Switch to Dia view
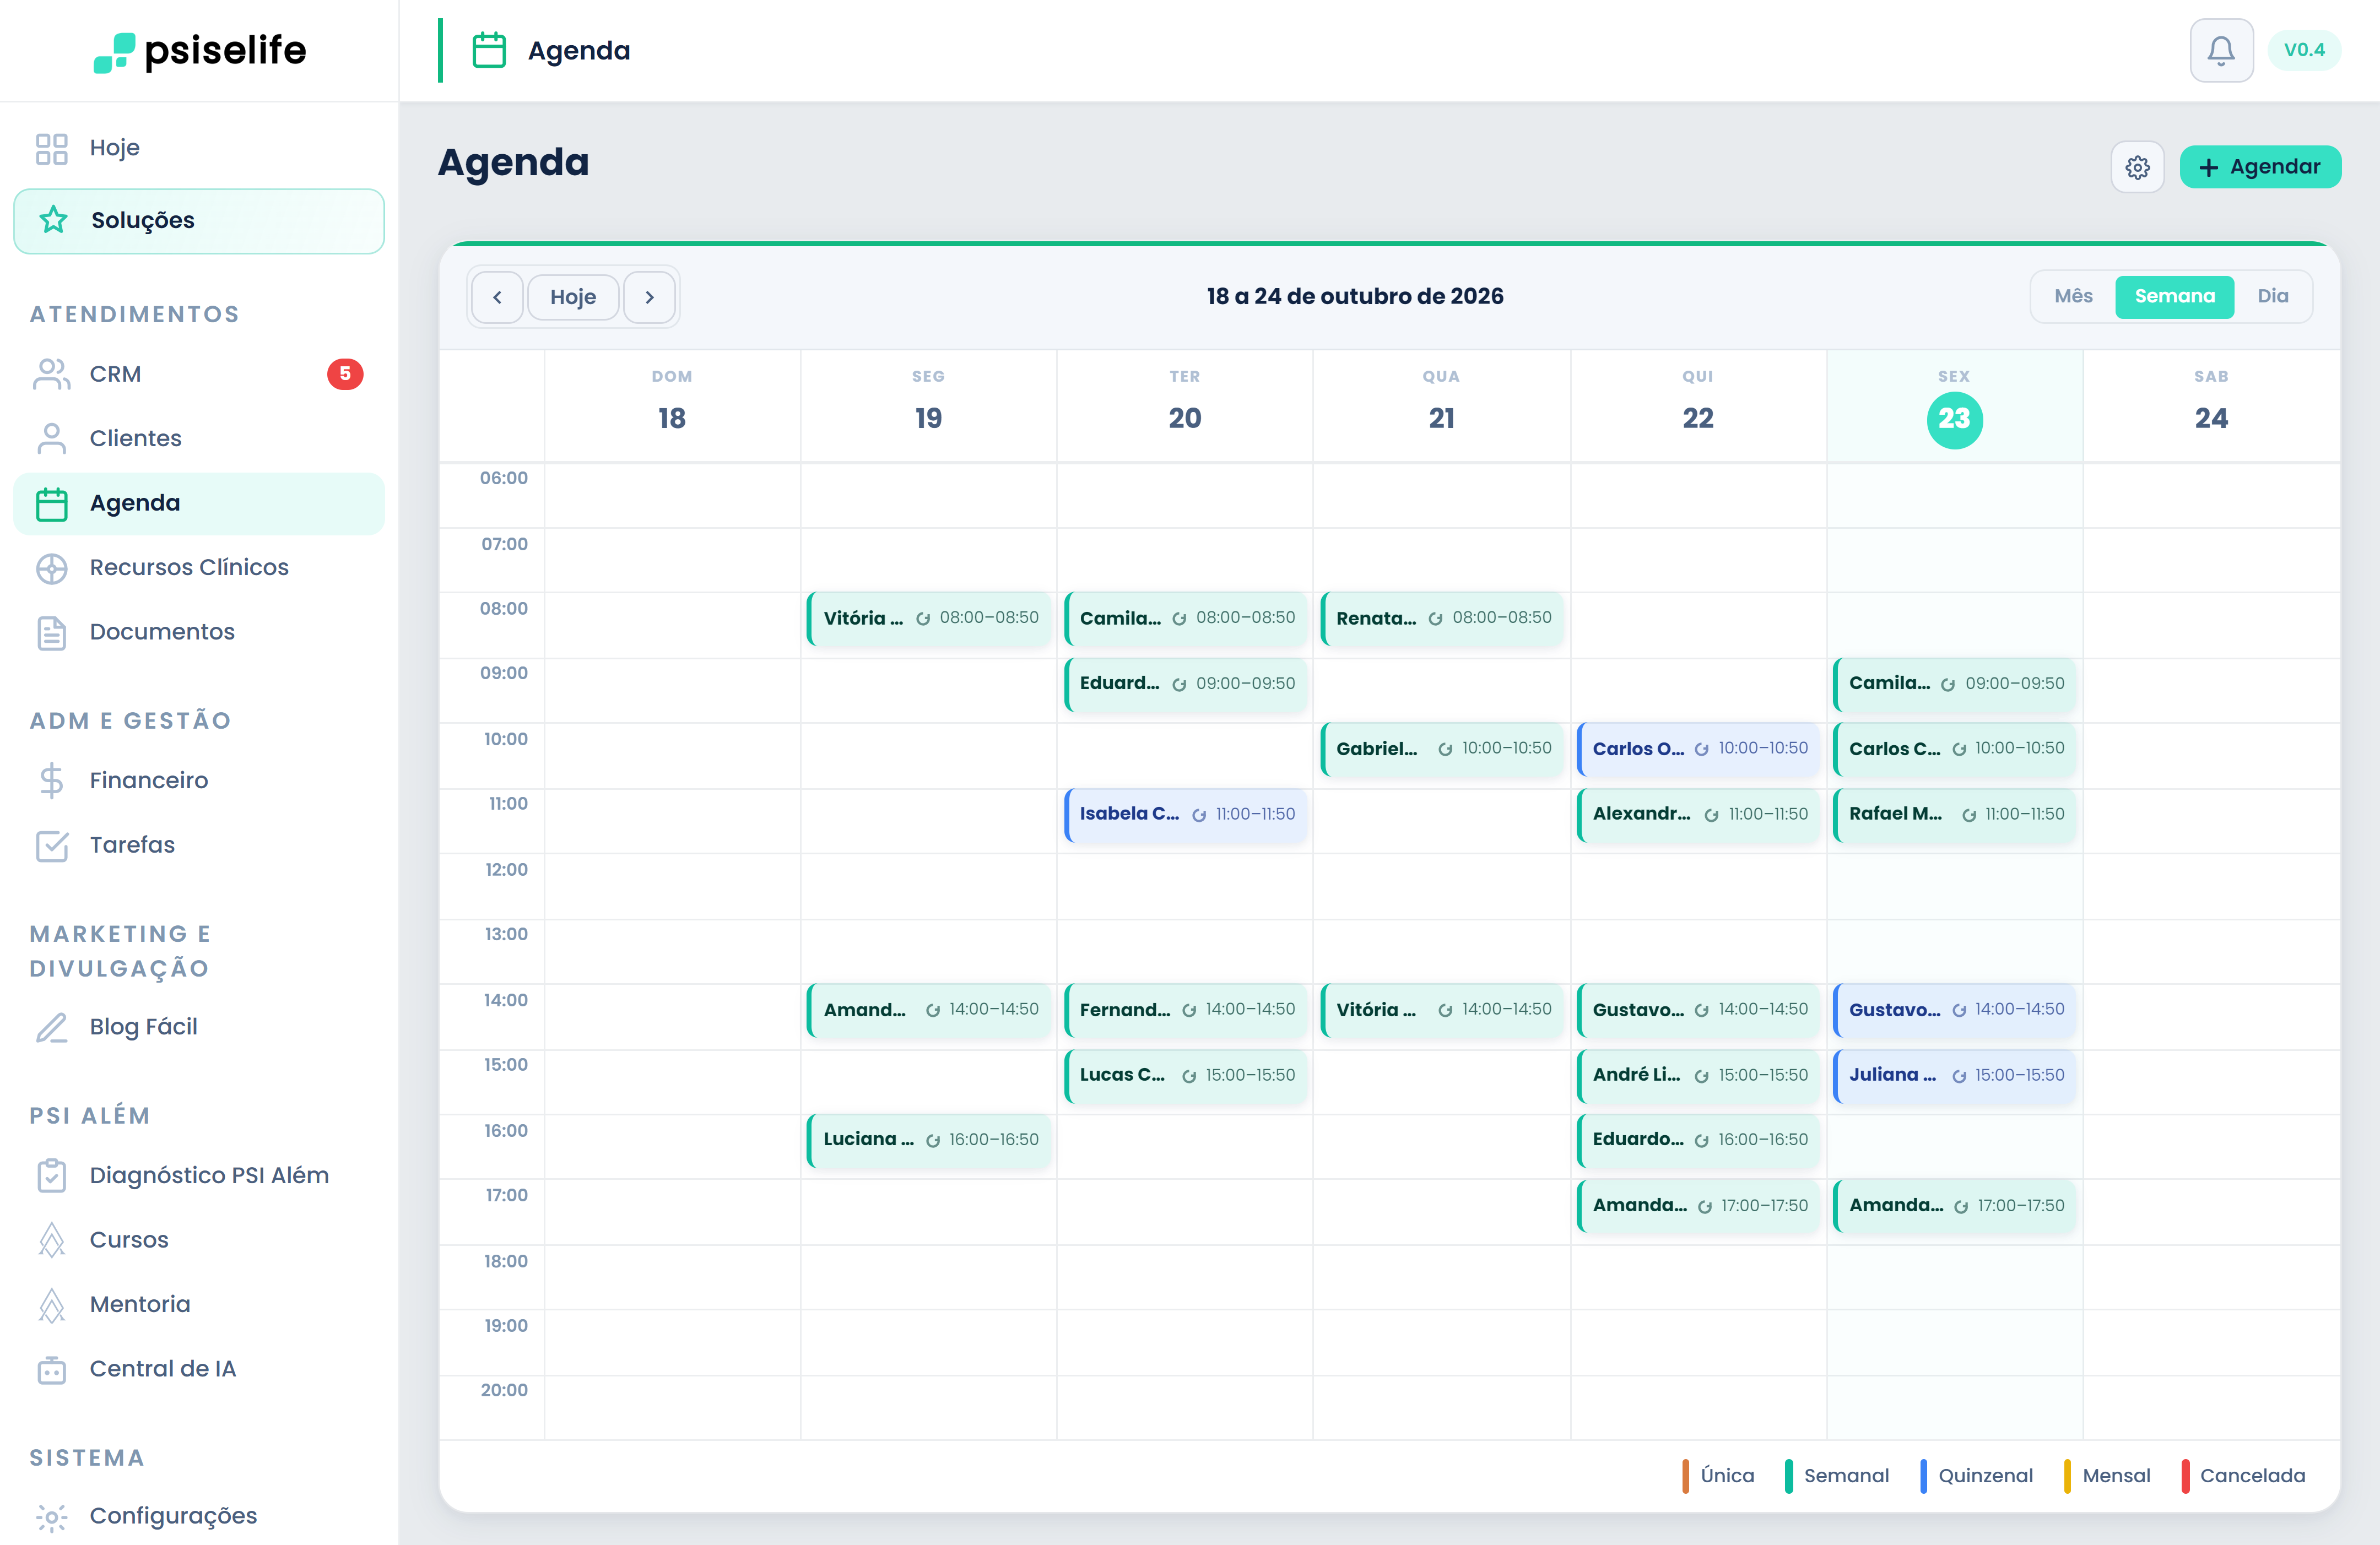The height and width of the screenshot is (1545, 2380). [2272, 296]
